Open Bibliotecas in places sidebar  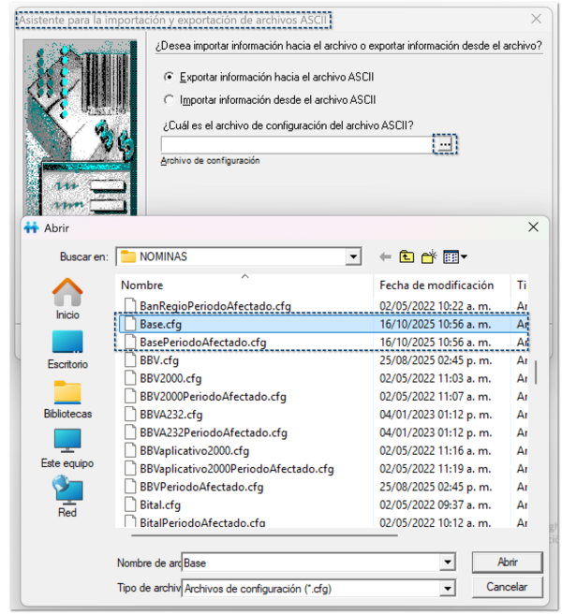point(67,399)
